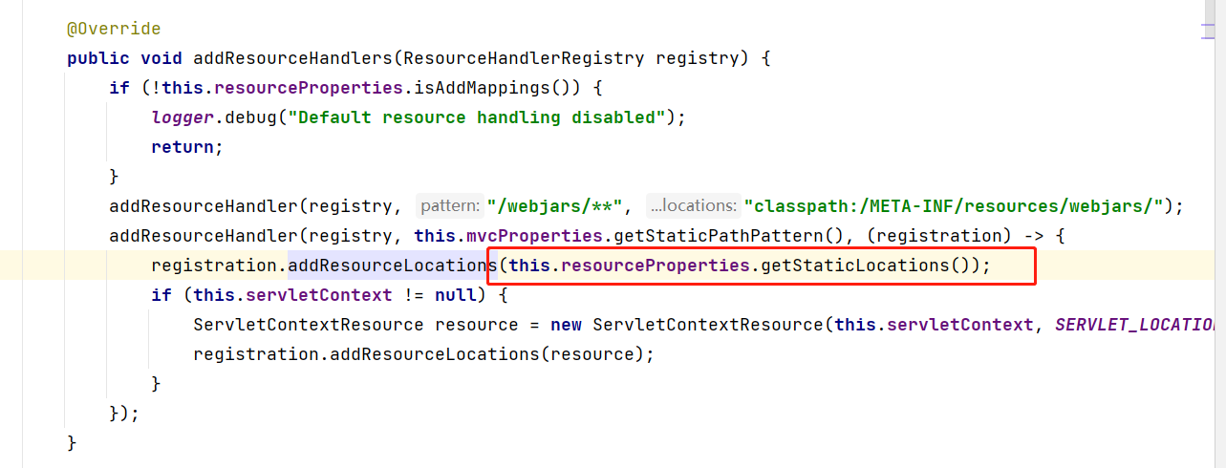Click the highlighted addResourceLocations method call
Screen dimensions: 1226x468
[x=393, y=265]
